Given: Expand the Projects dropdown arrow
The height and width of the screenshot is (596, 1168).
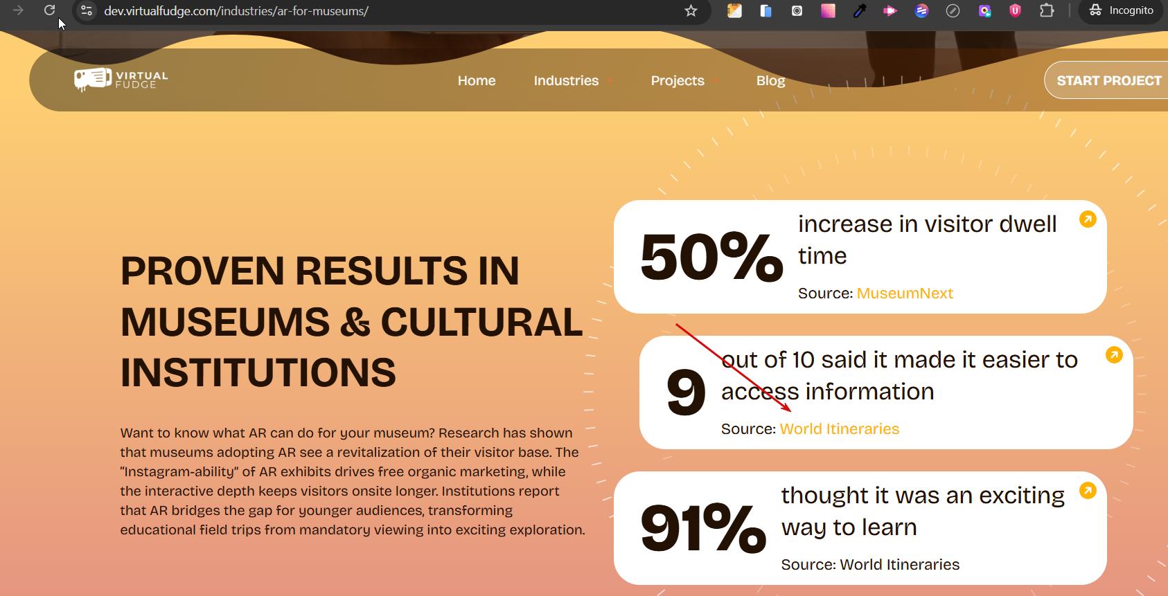Looking at the screenshot, I should 715,81.
